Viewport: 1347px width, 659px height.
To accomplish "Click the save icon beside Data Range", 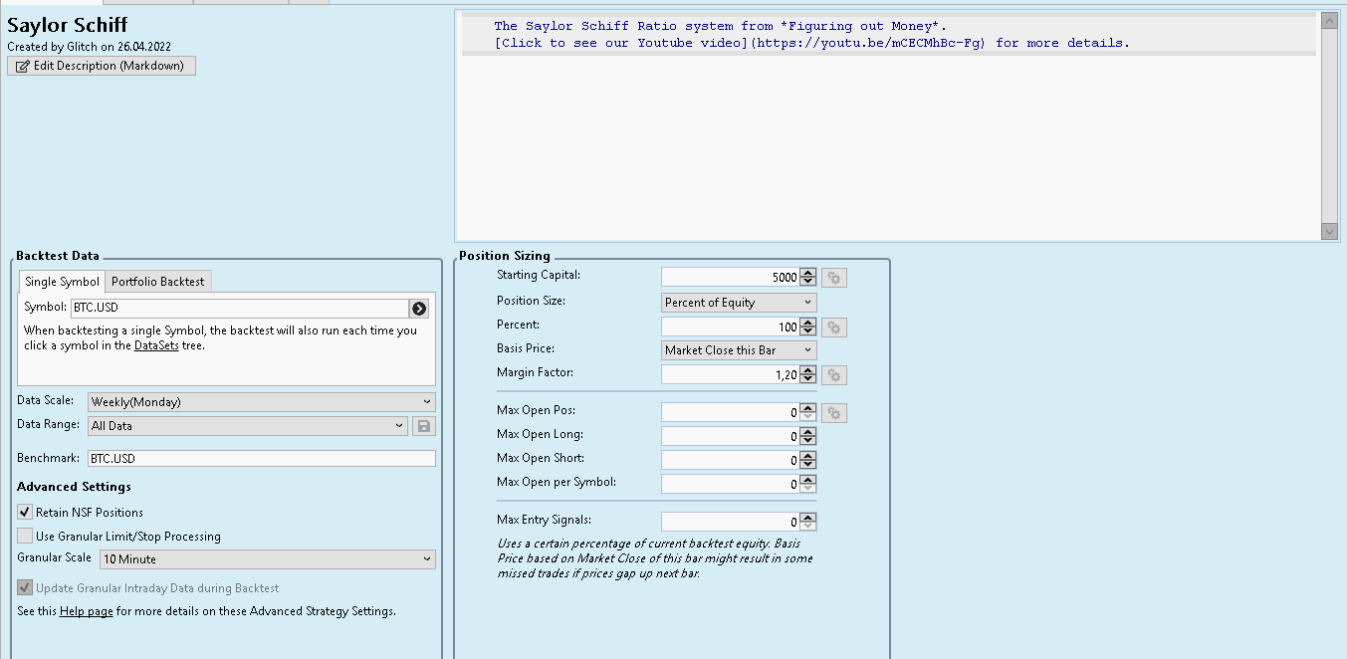I will click(x=424, y=426).
